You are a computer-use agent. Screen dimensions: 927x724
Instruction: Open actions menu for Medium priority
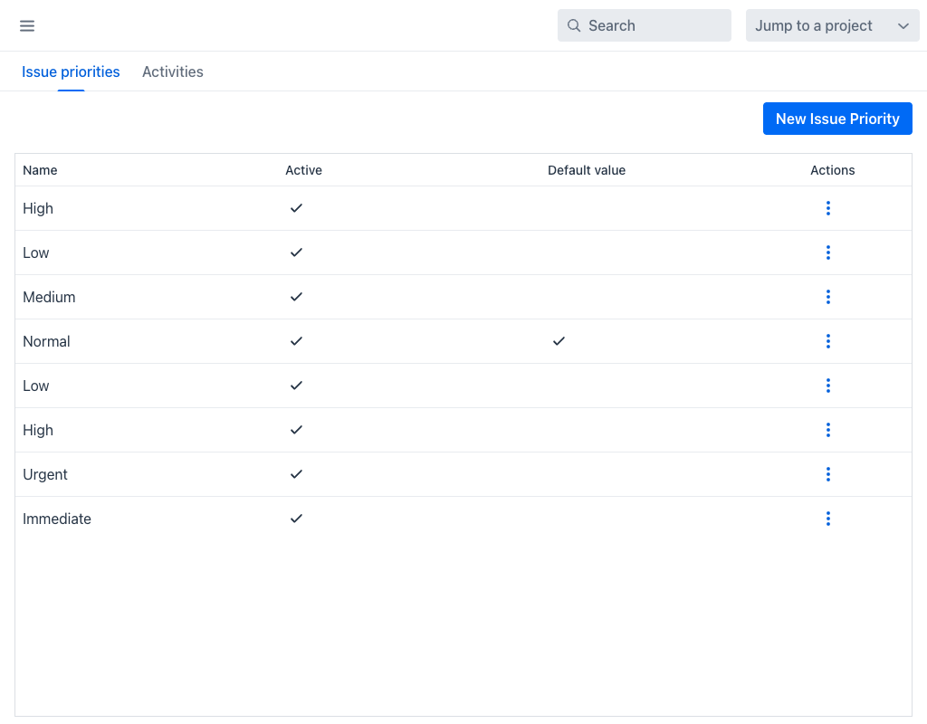pos(827,297)
